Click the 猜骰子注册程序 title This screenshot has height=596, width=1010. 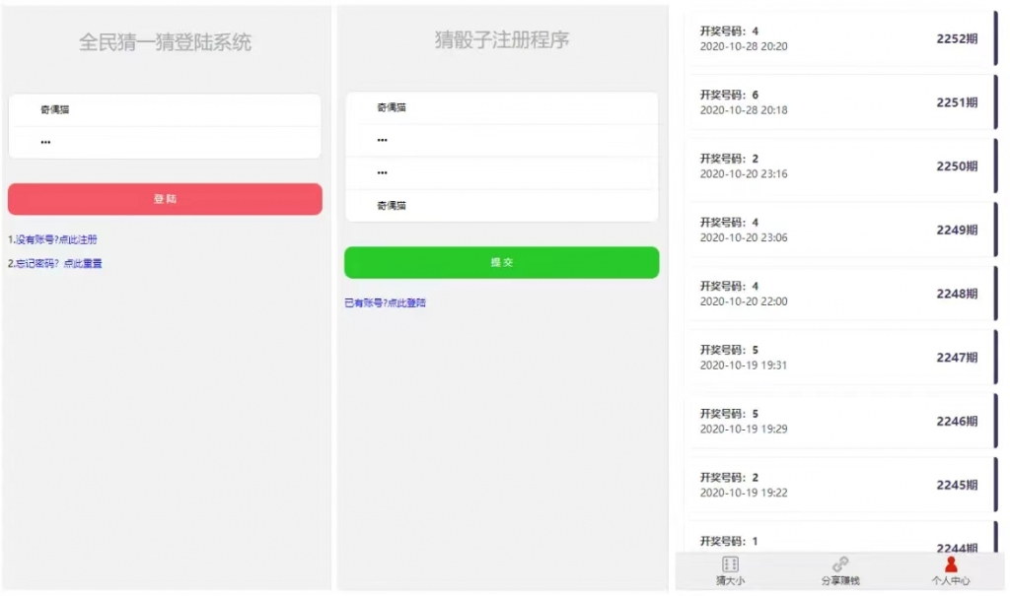pyautogui.click(x=502, y=40)
